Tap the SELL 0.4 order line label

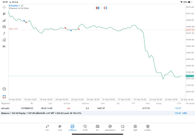(13, 29)
